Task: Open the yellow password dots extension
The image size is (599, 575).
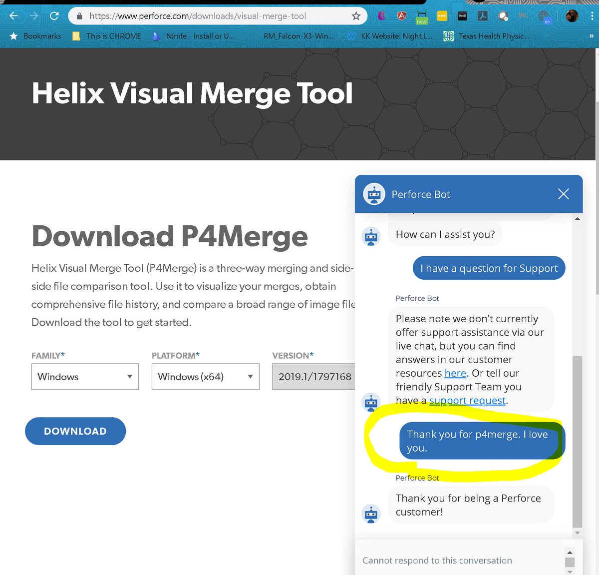Action: click(x=442, y=16)
